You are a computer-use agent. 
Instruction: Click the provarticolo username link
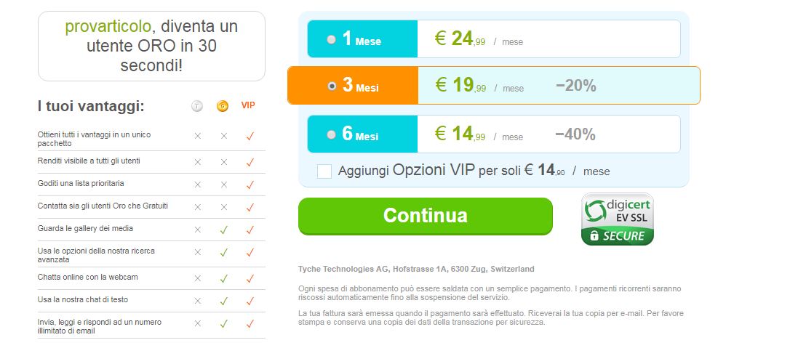tap(108, 27)
